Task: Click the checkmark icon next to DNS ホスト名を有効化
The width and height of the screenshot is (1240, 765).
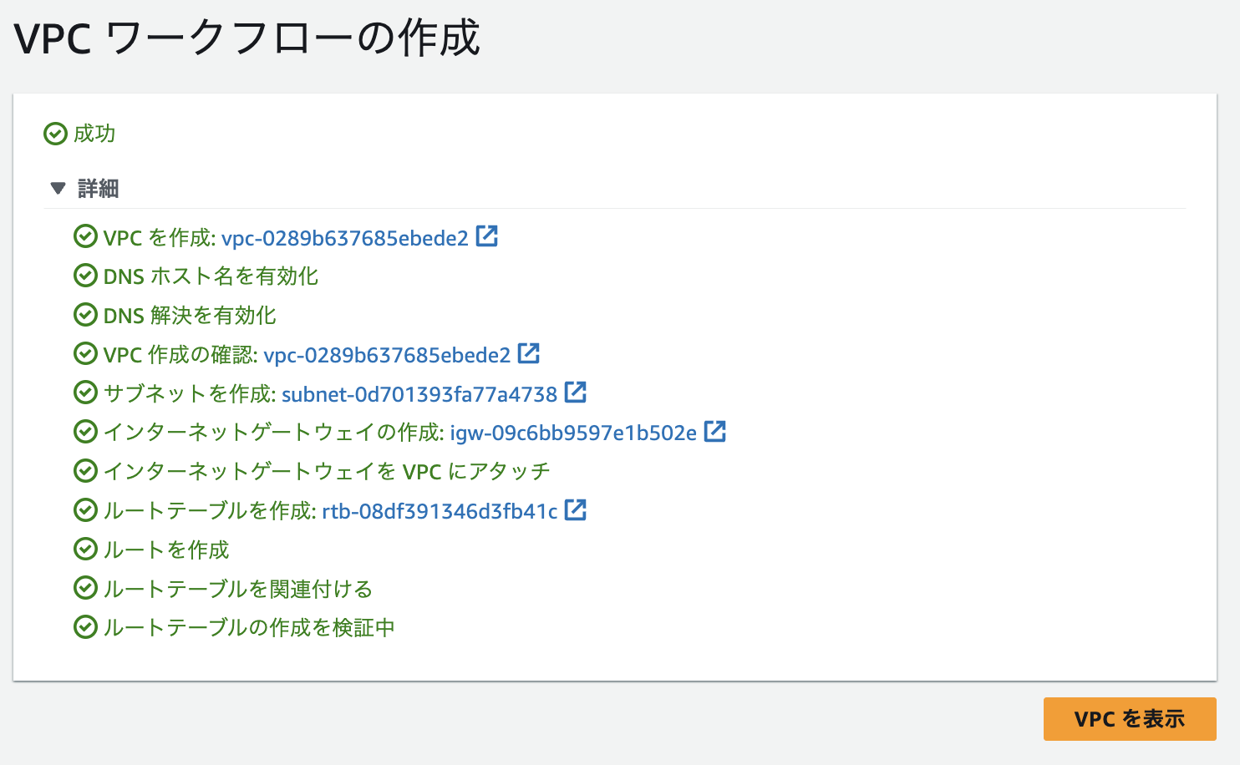Action: [x=86, y=275]
